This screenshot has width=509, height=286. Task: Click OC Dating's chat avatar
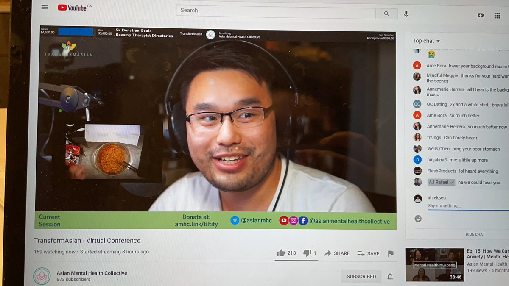coord(417,104)
